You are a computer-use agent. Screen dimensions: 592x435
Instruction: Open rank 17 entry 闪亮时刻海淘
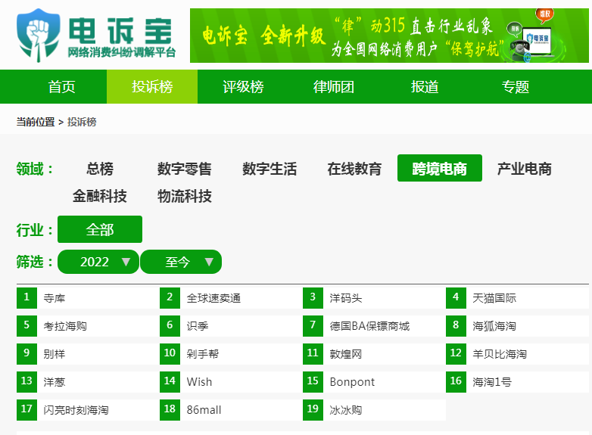(76, 410)
